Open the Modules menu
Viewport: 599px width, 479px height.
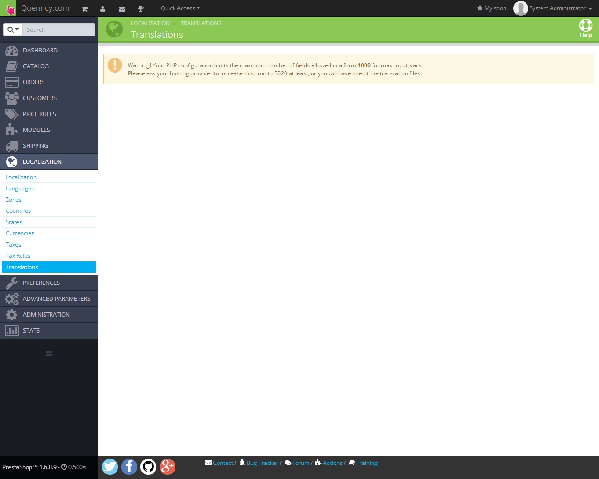[x=49, y=130]
